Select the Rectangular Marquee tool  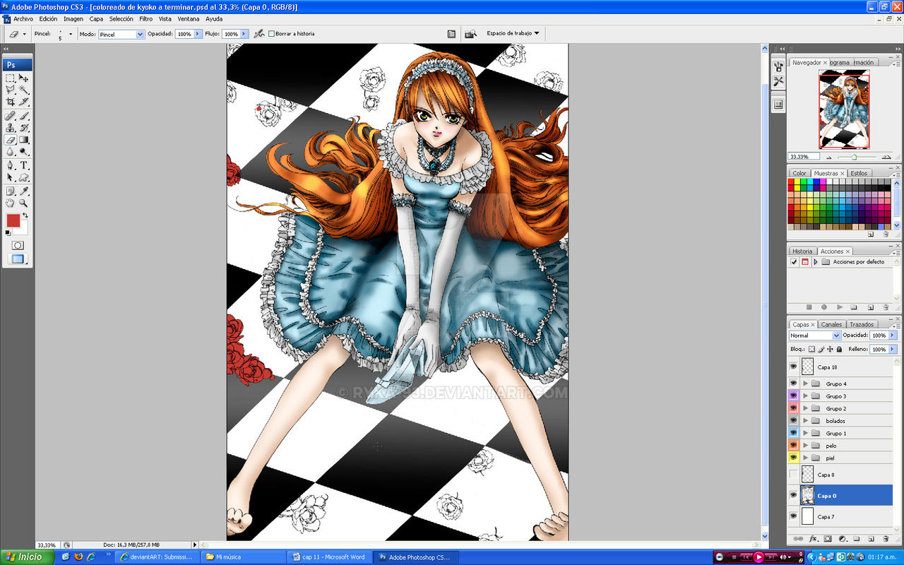tap(11, 78)
